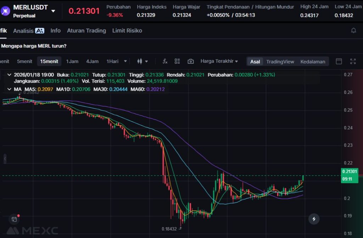Click the panel layout window icon
Viewport: 363px width, 238px height.
click(339, 61)
